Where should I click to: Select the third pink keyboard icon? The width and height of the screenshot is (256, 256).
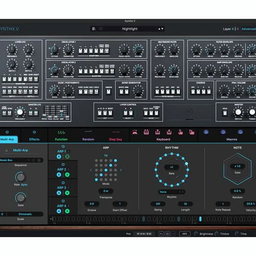(158, 132)
